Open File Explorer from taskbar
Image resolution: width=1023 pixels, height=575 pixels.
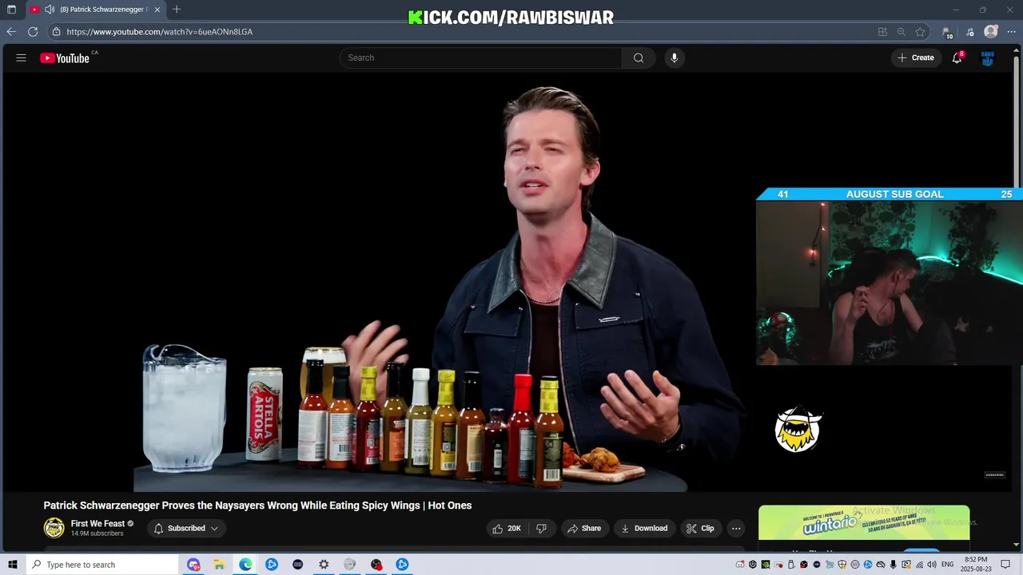click(219, 565)
